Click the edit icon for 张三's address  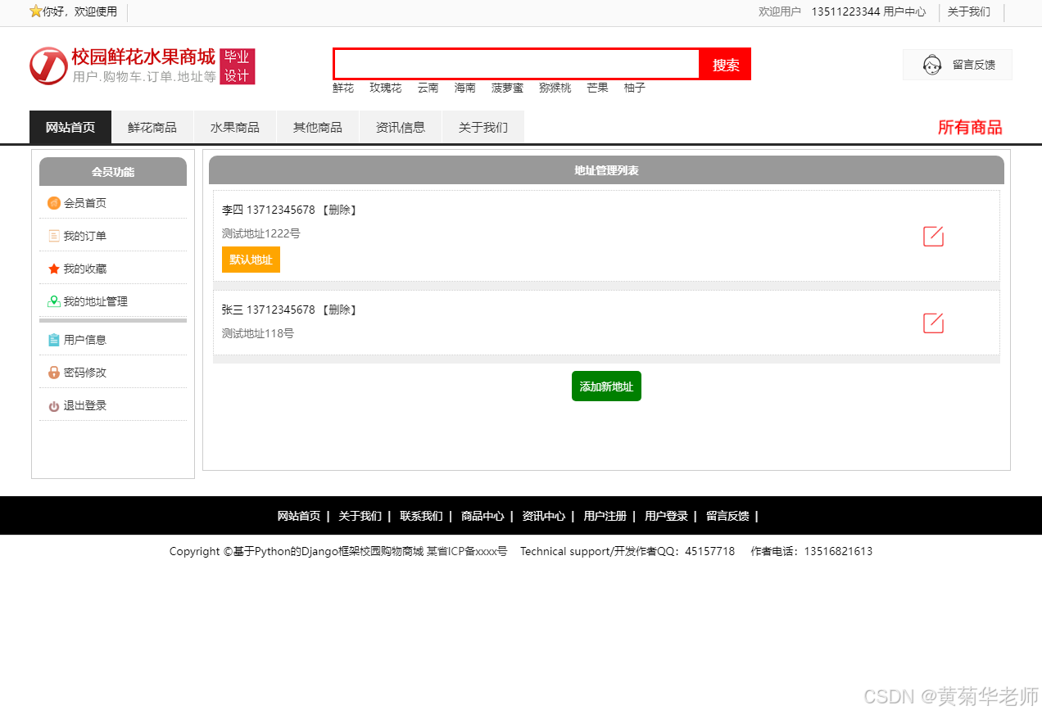point(933,323)
